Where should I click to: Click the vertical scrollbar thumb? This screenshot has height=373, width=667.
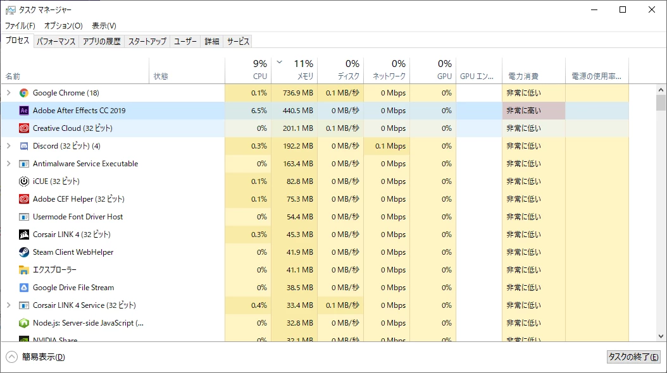(x=661, y=103)
